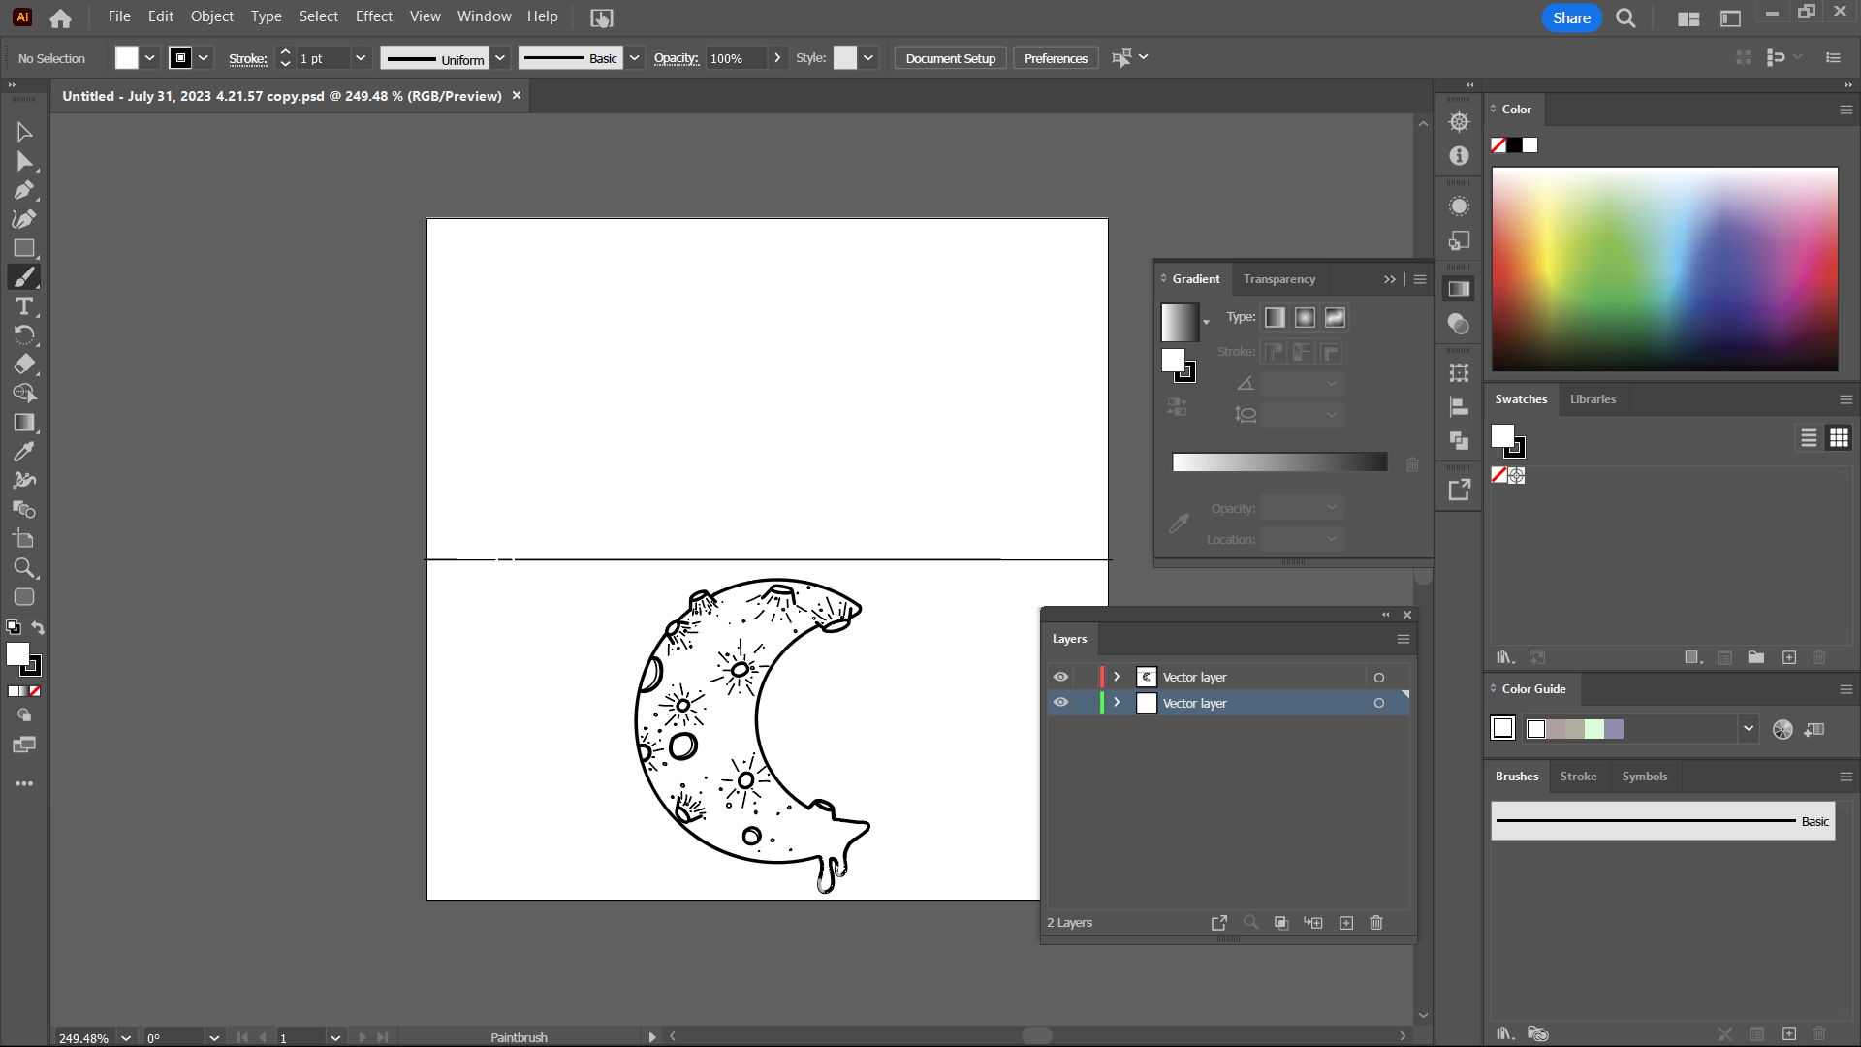Open the variable width profile dropdown
1861x1047 pixels.
click(x=500, y=58)
